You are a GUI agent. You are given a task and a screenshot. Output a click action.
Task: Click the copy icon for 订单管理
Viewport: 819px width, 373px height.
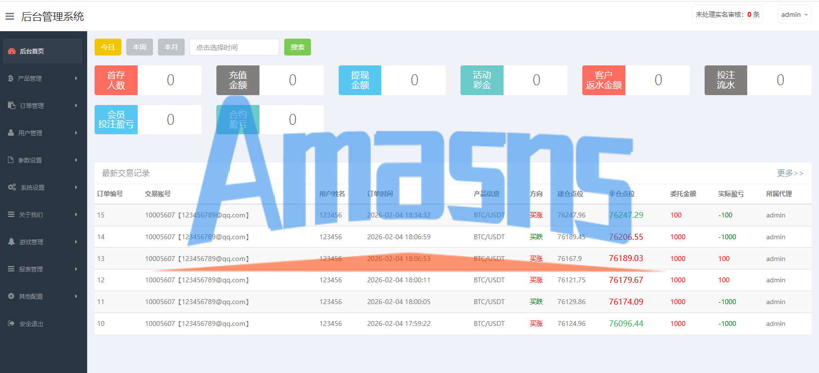[12, 106]
